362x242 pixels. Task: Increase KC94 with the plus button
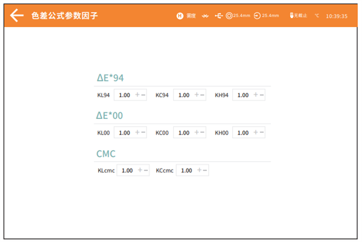[x=196, y=95]
